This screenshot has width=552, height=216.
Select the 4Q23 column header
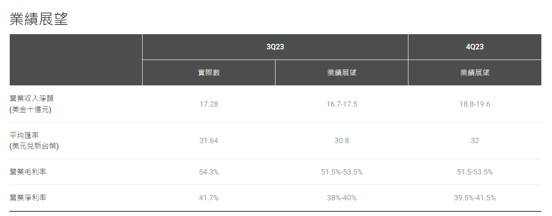475,47
